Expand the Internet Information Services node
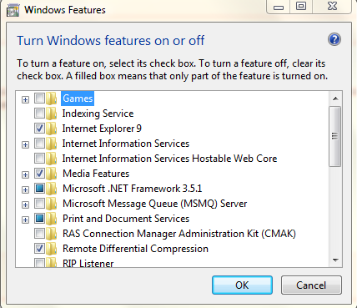 coord(25,144)
